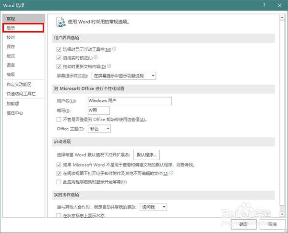Open the 显示 options category
This screenshot has width=288, height=233.
(x=24, y=28)
